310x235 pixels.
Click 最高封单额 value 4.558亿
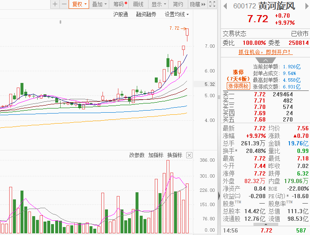pos(292,80)
